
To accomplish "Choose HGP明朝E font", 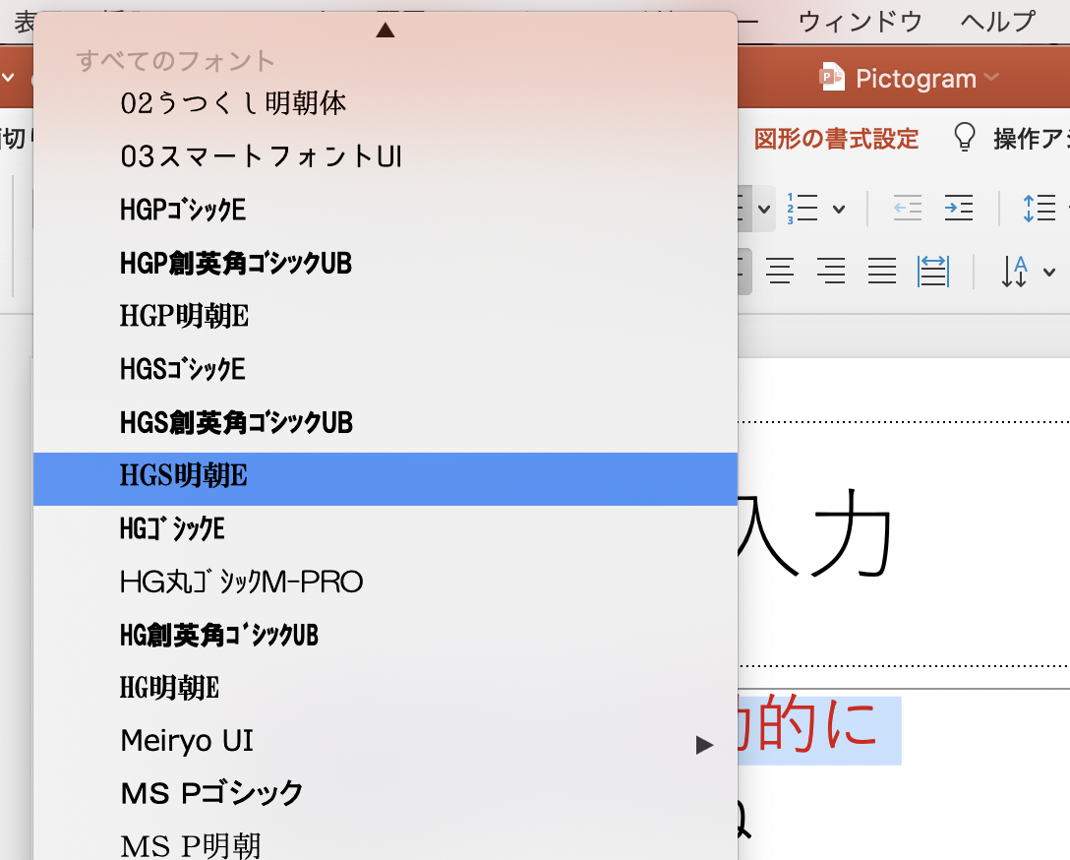I will 386,316.
